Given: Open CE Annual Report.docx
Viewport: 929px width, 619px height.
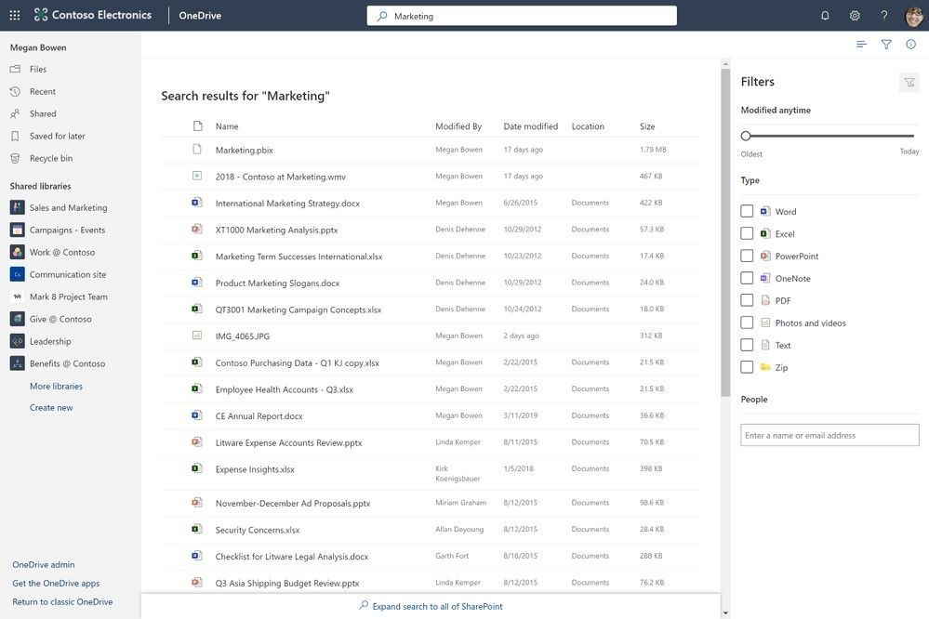Looking at the screenshot, I should click(x=259, y=415).
